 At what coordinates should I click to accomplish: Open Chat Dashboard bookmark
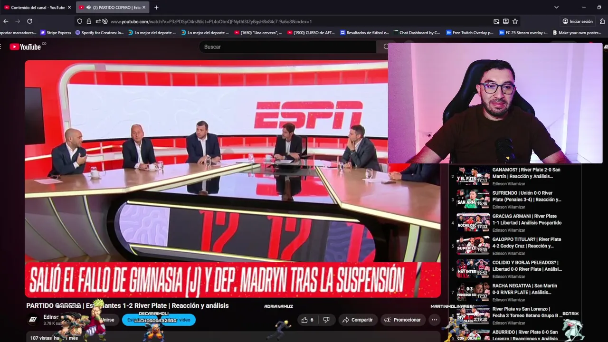tap(417, 33)
